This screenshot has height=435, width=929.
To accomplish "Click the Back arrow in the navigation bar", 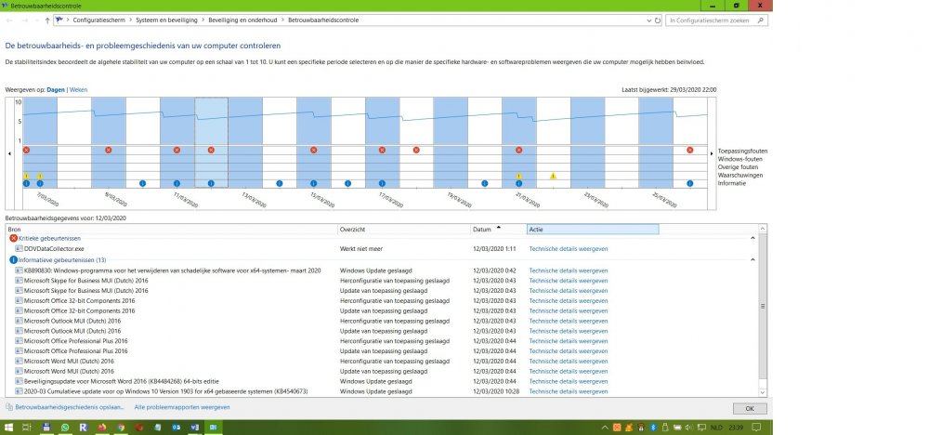I will (x=8, y=20).
